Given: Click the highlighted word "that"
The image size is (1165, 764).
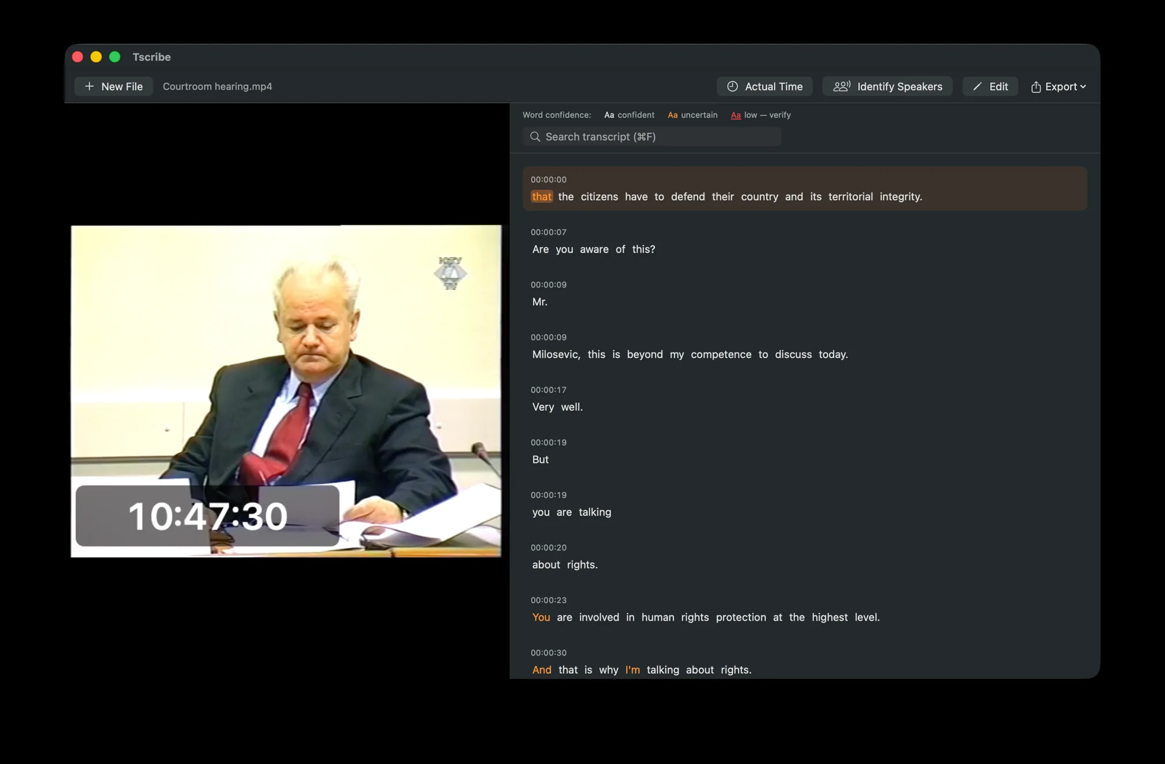Looking at the screenshot, I should tap(542, 197).
